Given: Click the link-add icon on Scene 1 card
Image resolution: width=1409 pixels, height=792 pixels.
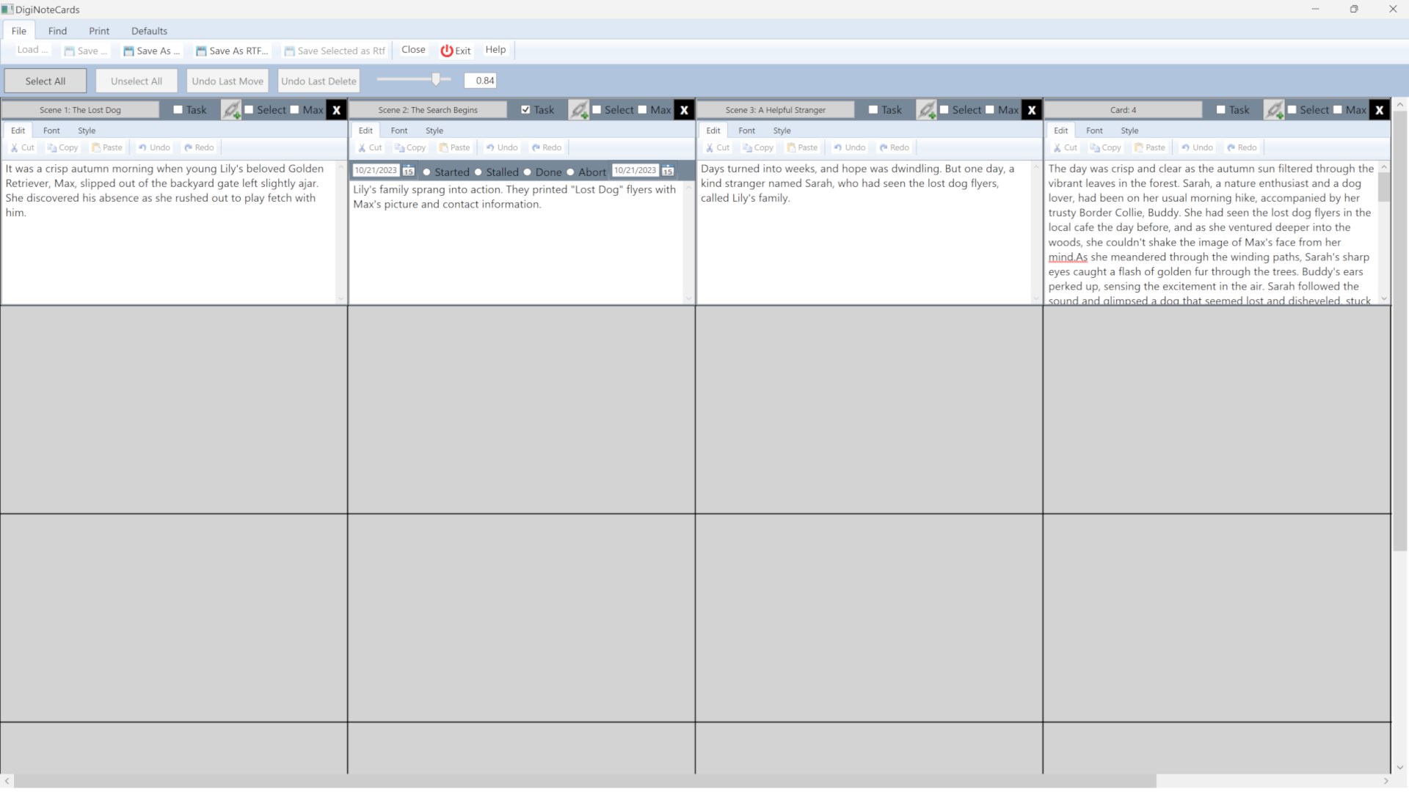Looking at the screenshot, I should pos(231,110).
